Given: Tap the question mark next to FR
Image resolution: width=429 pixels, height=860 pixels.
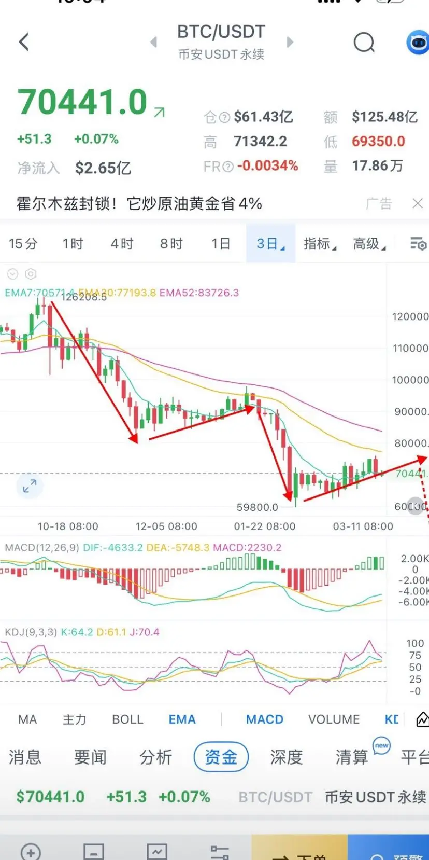Looking at the screenshot, I should tap(228, 167).
